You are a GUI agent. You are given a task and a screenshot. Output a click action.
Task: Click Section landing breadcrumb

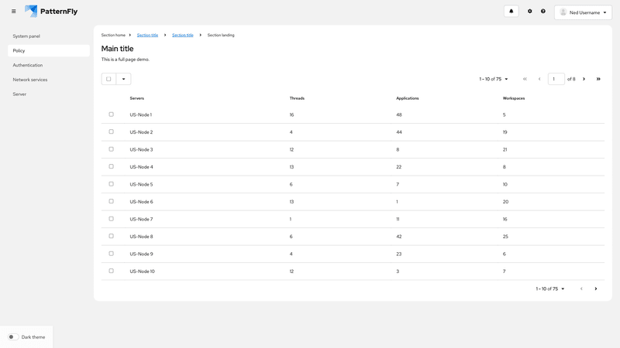pyautogui.click(x=221, y=35)
